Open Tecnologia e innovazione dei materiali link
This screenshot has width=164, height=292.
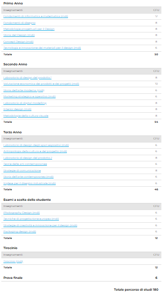(42, 48)
